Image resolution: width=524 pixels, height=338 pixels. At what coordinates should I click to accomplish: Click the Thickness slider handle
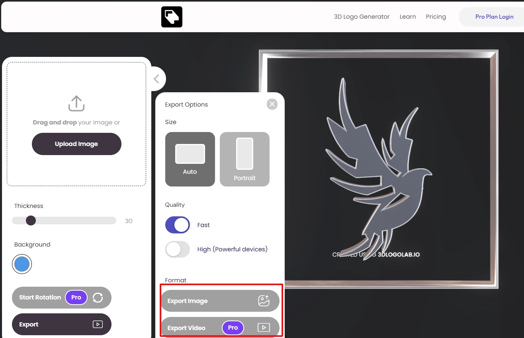pyautogui.click(x=31, y=220)
